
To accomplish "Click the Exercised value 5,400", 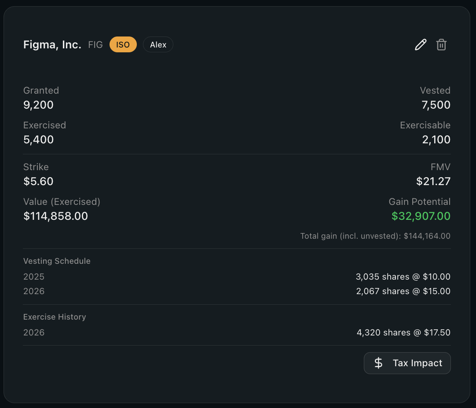I will tap(38, 140).
